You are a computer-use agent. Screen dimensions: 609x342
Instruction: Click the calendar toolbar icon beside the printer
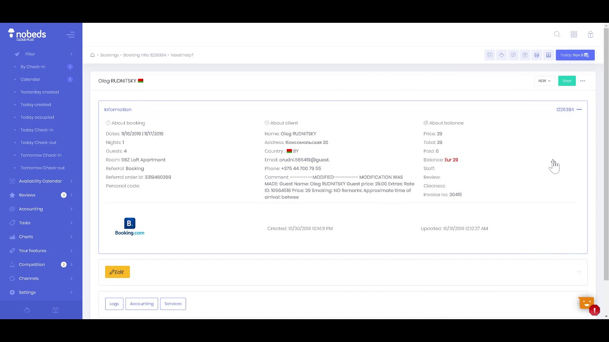point(525,55)
